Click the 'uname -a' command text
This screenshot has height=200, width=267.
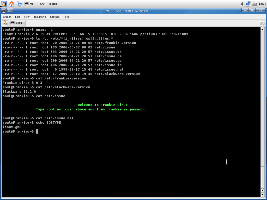(44, 30)
